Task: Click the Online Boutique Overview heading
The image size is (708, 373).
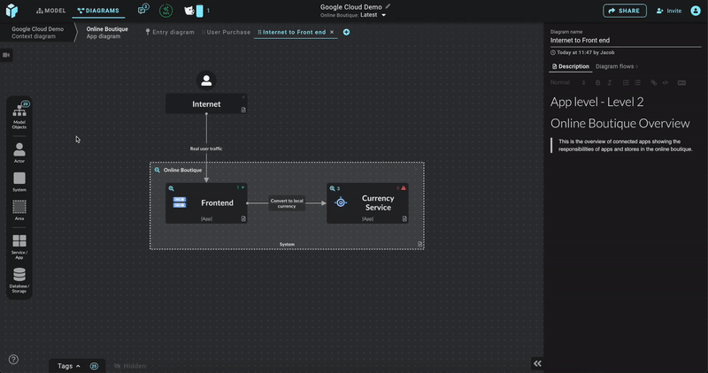Action: tap(620, 123)
